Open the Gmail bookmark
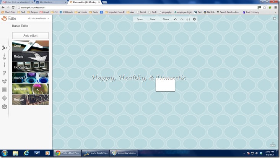The height and width of the screenshot is (158, 280). pyautogui.click(x=44, y=12)
